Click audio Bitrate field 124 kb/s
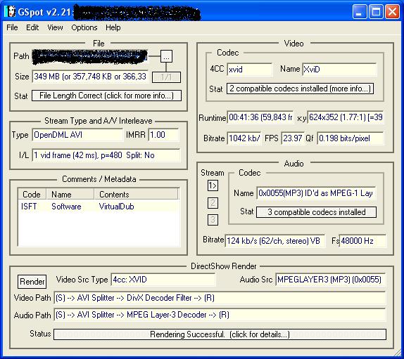Image resolution: width=404 pixels, height=359 pixels. coord(274,241)
